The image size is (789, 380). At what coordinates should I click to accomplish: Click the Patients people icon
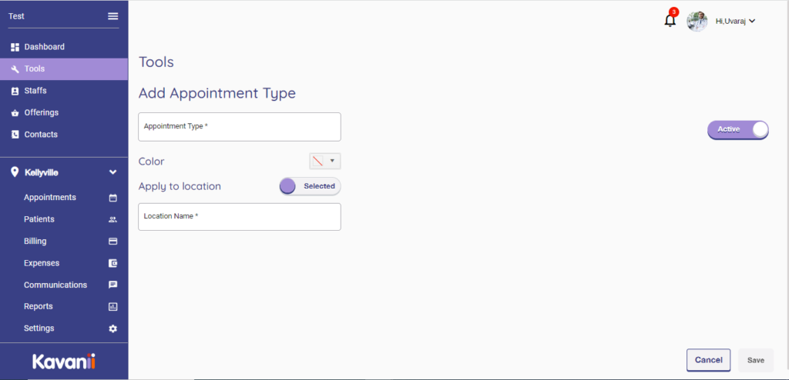point(113,219)
